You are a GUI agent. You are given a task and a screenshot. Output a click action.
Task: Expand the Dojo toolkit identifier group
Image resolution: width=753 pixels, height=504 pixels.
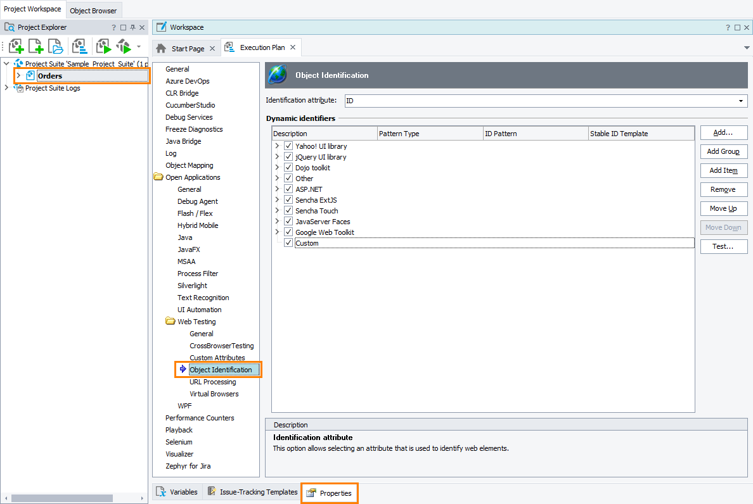tap(277, 167)
